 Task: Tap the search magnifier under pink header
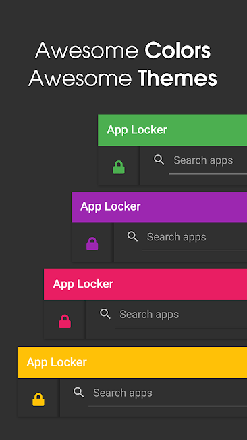pyautogui.click(x=105, y=314)
